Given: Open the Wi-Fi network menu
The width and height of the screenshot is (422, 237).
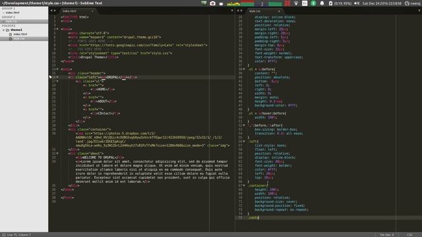Looking at the screenshot, I should pos(296,3).
